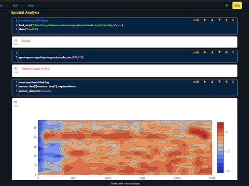249x186 pixels.
Task: Click the -15 colorbar label
Action: (227, 171)
